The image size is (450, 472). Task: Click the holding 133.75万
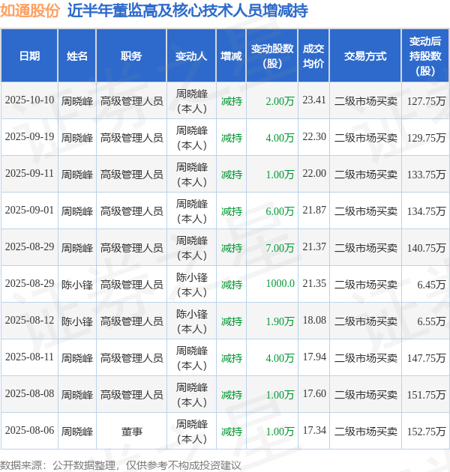426,175
